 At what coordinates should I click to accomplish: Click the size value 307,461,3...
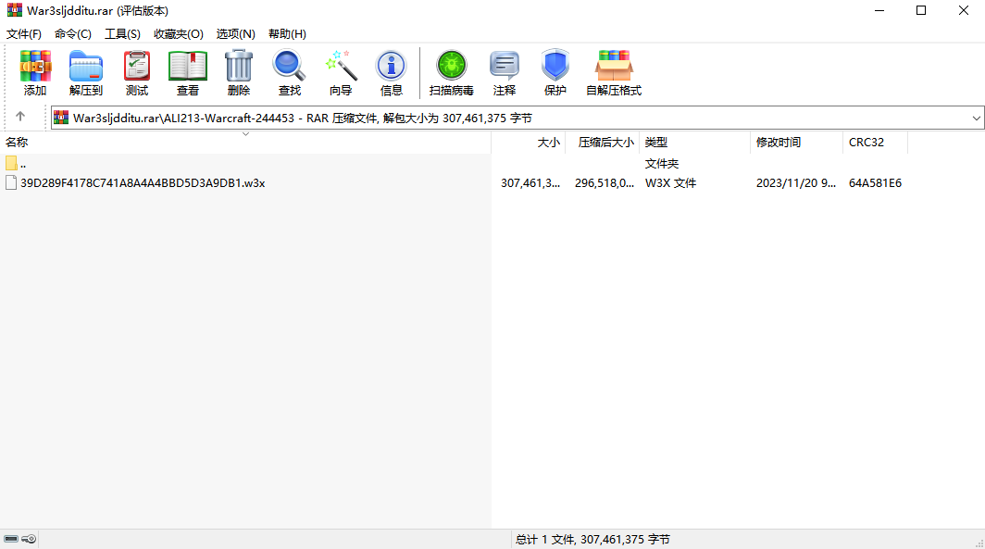pyautogui.click(x=530, y=182)
